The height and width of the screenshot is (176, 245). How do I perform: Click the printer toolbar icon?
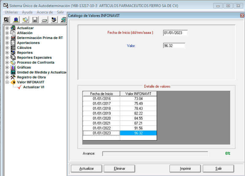tap(54, 20)
